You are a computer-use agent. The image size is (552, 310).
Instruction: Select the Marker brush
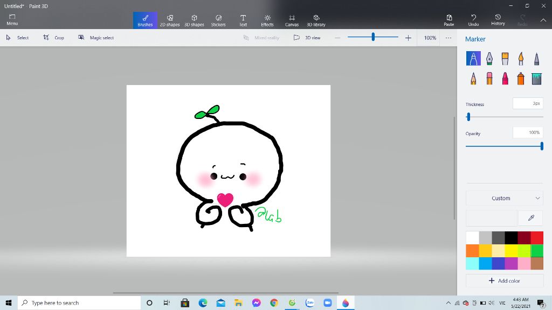[473, 58]
